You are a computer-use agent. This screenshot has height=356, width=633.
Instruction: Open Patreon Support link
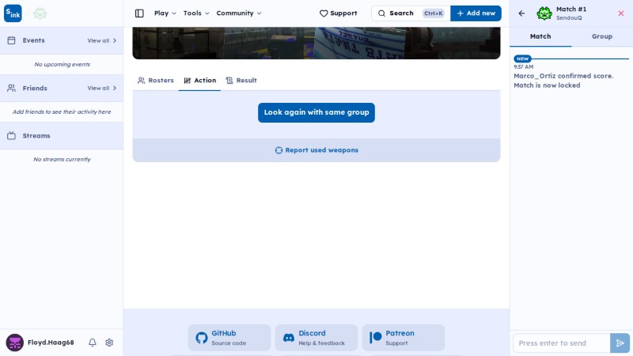404,338
